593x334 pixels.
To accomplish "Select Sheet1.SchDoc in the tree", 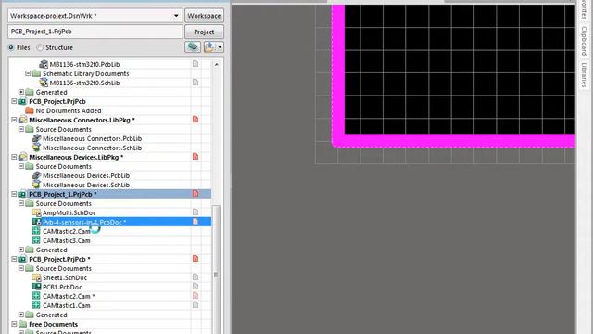I will 65,277.
